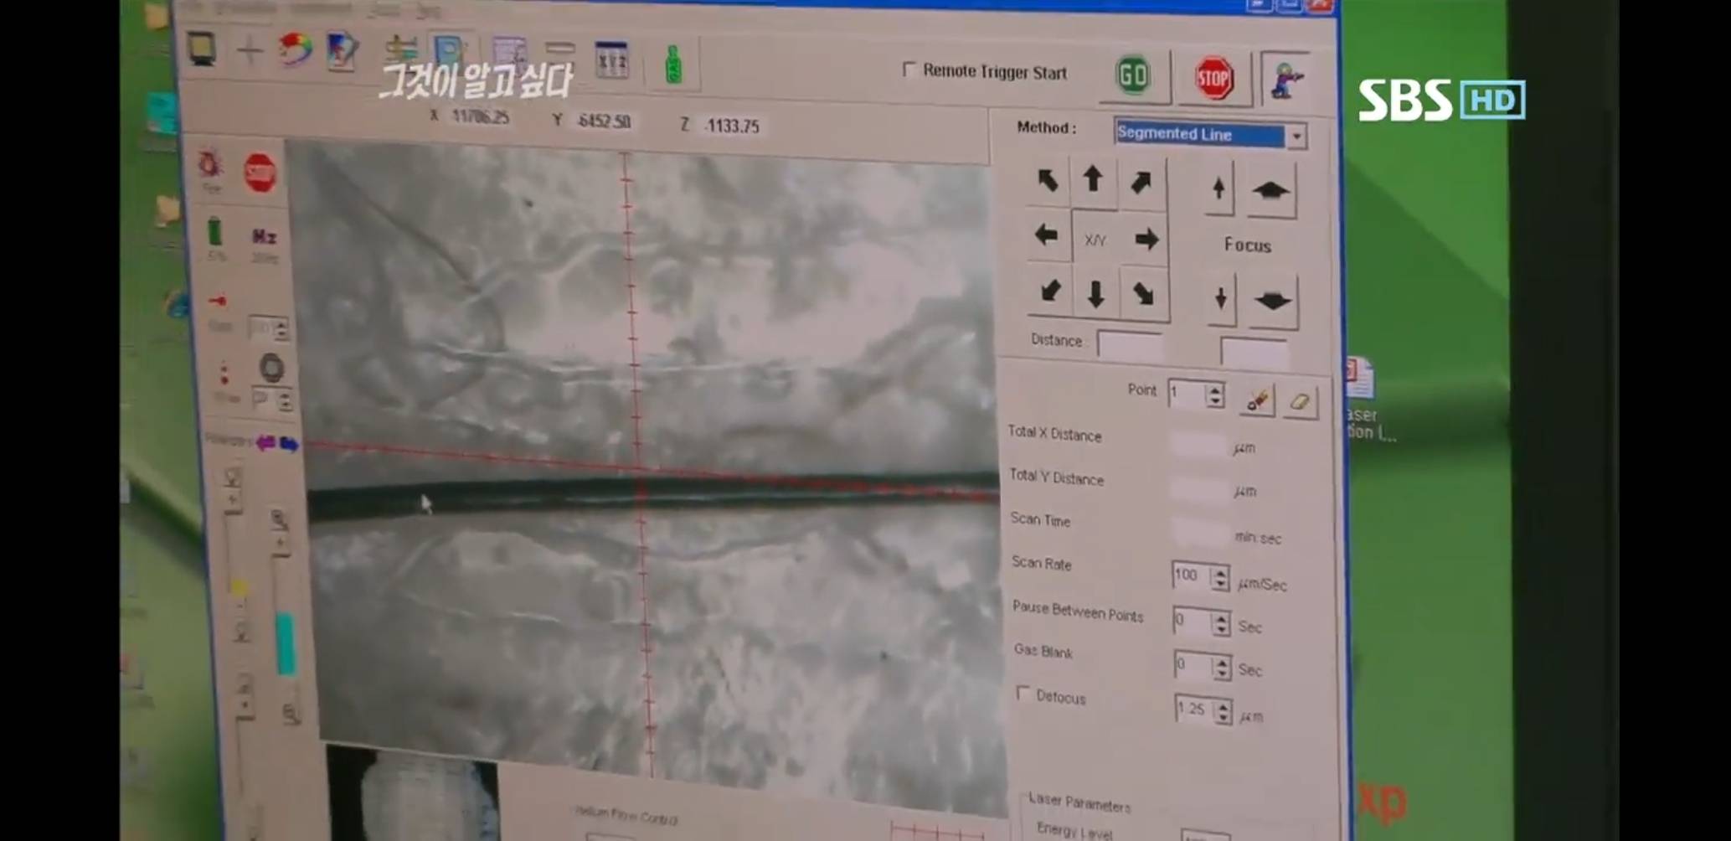Screen dimensions: 1731x841
Task: Increase the Scan Rate spinner value
Action: (x=1220, y=571)
